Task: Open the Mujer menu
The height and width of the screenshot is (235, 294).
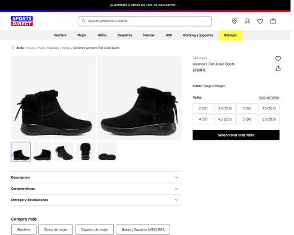Action: [x=82, y=35]
